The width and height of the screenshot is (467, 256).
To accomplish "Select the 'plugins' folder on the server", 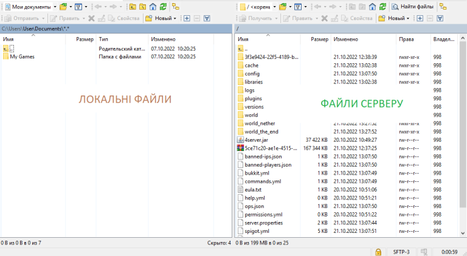I will [253, 98].
